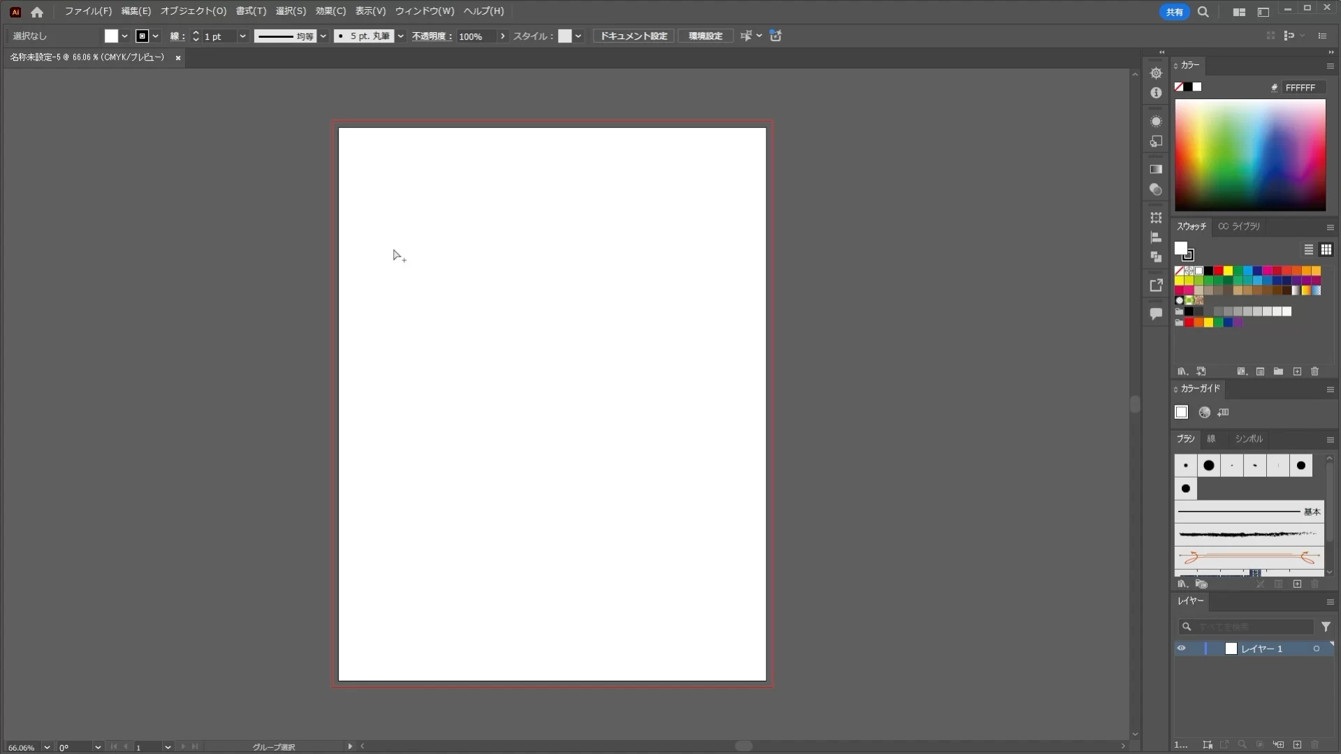Open the Transparency panel icon with overlapping circles
The width and height of the screenshot is (1341, 754).
point(1156,189)
